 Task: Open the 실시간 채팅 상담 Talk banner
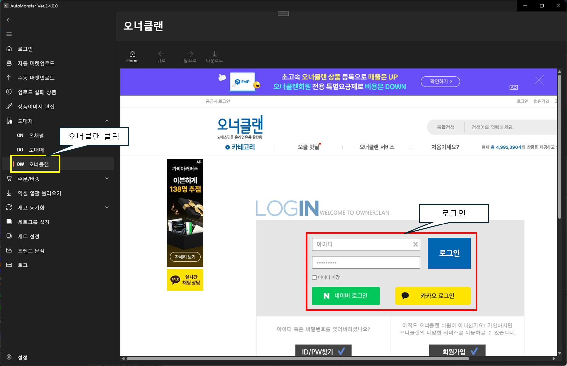[x=185, y=280]
